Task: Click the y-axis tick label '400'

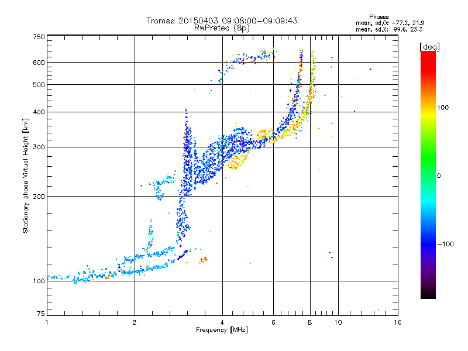Action: (x=39, y=112)
